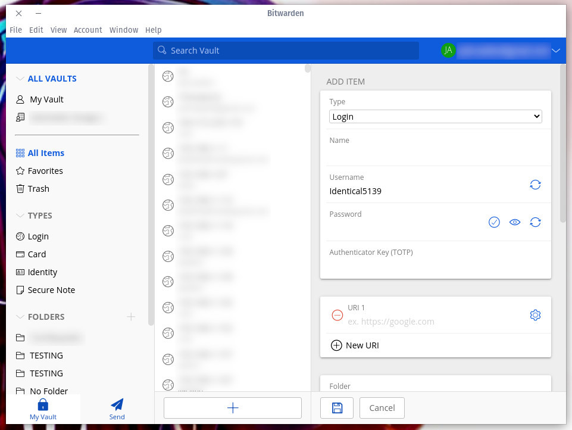Screen dimensions: 572x430
Task: Open the Account menu
Action: click(x=88, y=30)
